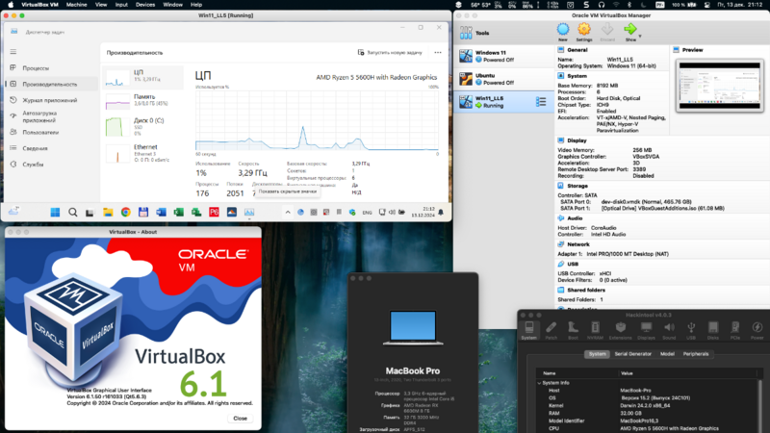This screenshot has height=433, width=770.
Task: Open Процессы page in Task Manager
Action: tap(52, 68)
